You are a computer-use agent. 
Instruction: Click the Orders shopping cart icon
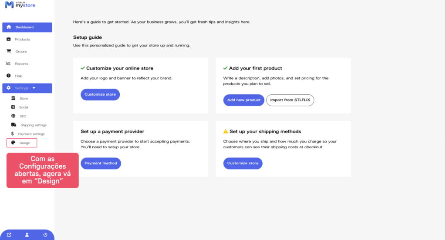(x=9, y=51)
